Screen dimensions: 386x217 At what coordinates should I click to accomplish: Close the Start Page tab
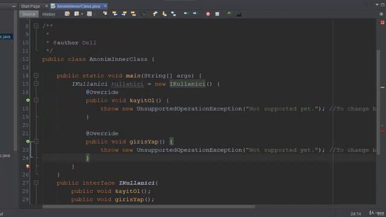pos(46,6)
